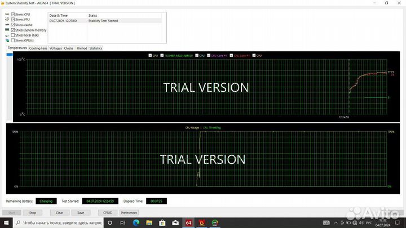Enable Stress local disks

(x=12, y=35)
